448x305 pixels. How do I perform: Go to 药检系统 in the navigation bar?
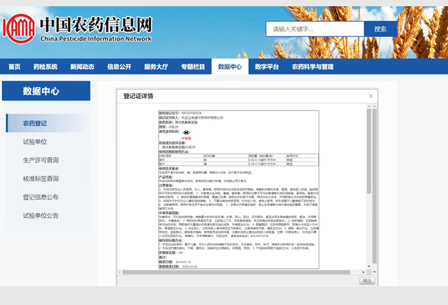tap(45, 67)
